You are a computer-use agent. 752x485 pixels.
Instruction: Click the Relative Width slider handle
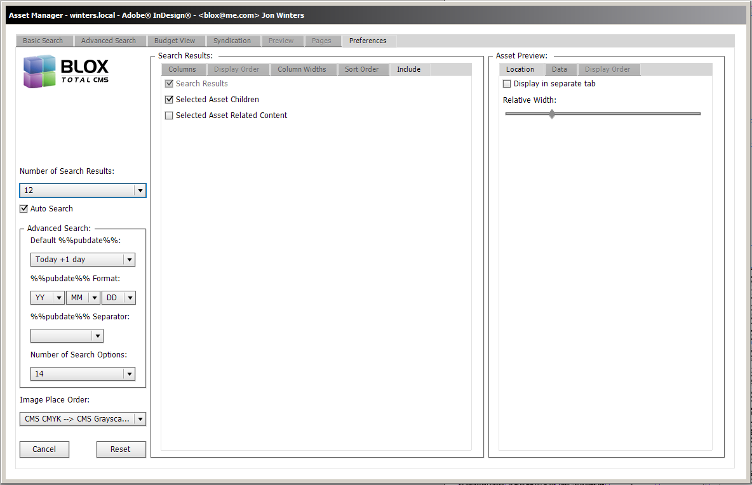(552, 114)
